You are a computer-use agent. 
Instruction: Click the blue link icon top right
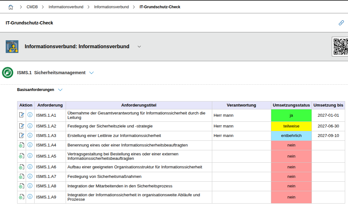341,23
